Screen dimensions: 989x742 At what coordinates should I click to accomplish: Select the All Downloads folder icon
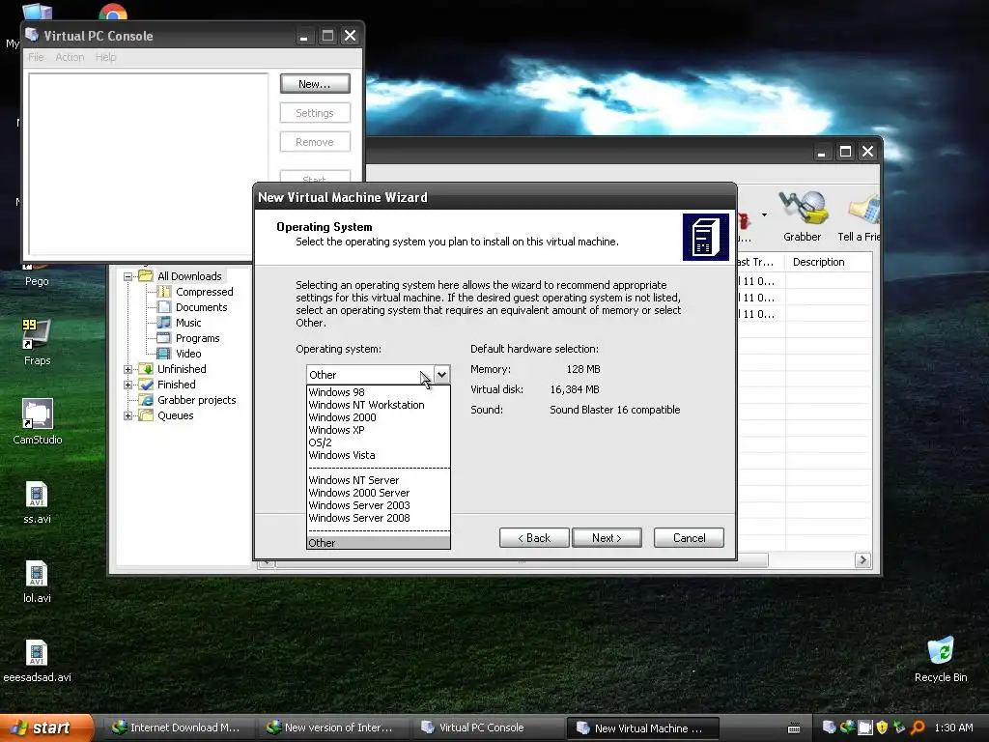[146, 275]
